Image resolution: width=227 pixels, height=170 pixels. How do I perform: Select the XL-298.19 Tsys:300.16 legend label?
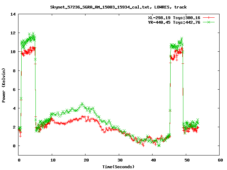click(174, 18)
